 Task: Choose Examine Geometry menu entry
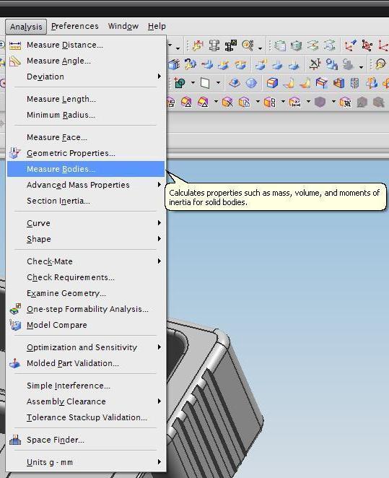point(86,293)
